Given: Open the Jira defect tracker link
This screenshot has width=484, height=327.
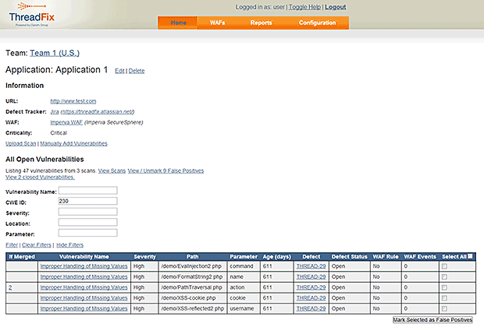Looking at the screenshot, I should coord(55,112).
